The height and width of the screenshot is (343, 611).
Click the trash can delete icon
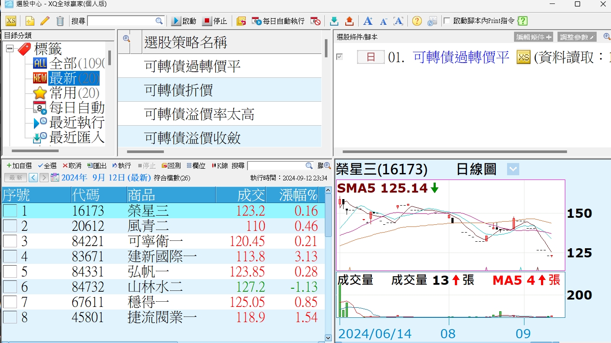coord(60,21)
